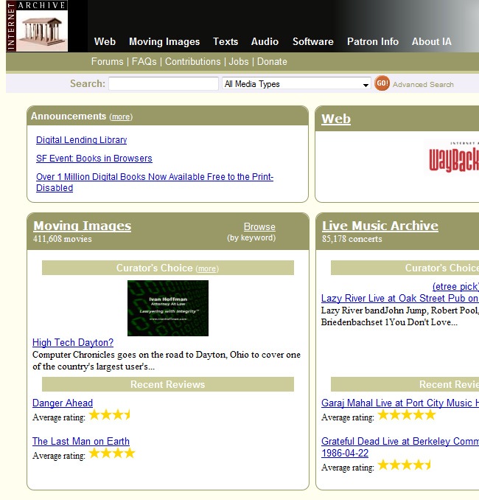Click The Last Man on Earth stars

tap(112, 454)
